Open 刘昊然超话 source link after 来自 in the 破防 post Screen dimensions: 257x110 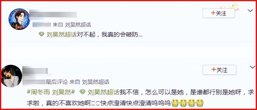point(78,25)
